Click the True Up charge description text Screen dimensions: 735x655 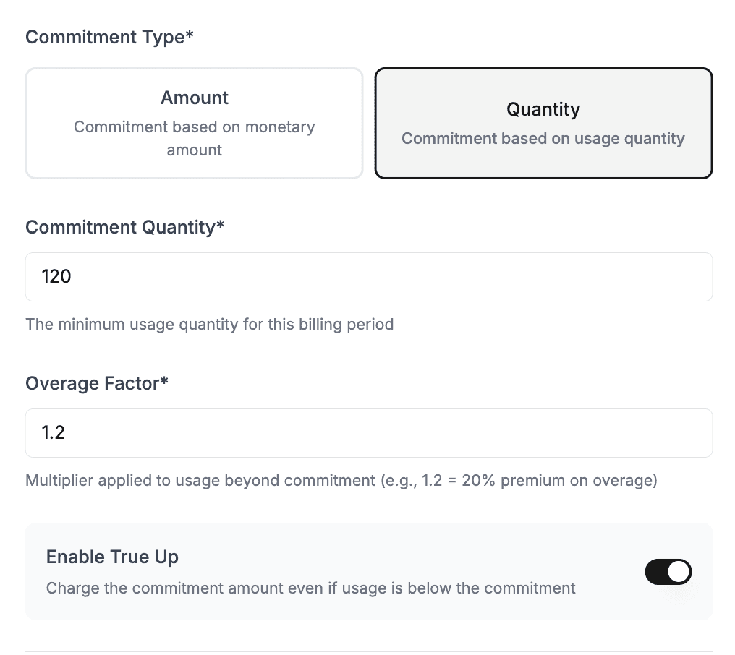pos(310,588)
